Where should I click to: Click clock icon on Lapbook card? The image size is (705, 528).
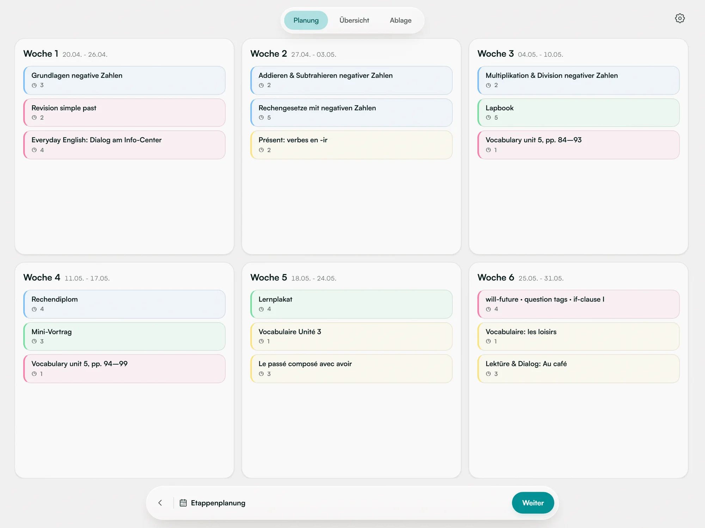tap(488, 118)
